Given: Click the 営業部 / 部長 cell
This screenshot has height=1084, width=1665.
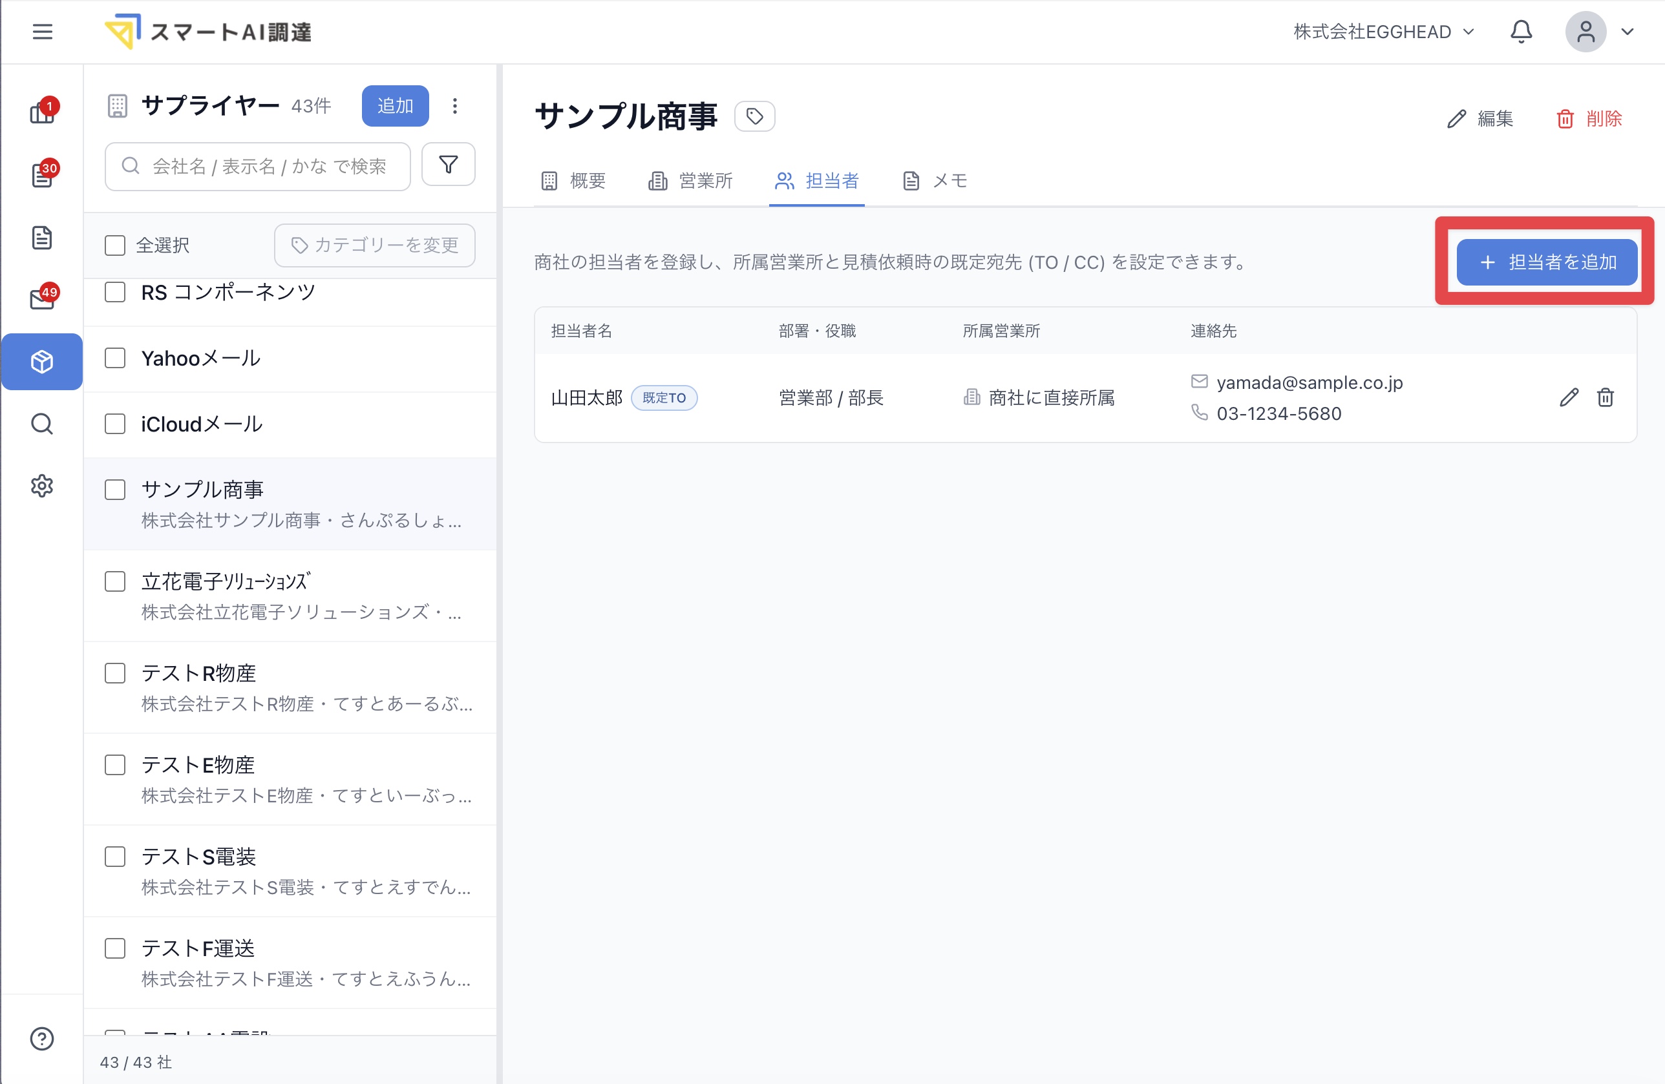Looking at the screenshot, I should (831, 398).
